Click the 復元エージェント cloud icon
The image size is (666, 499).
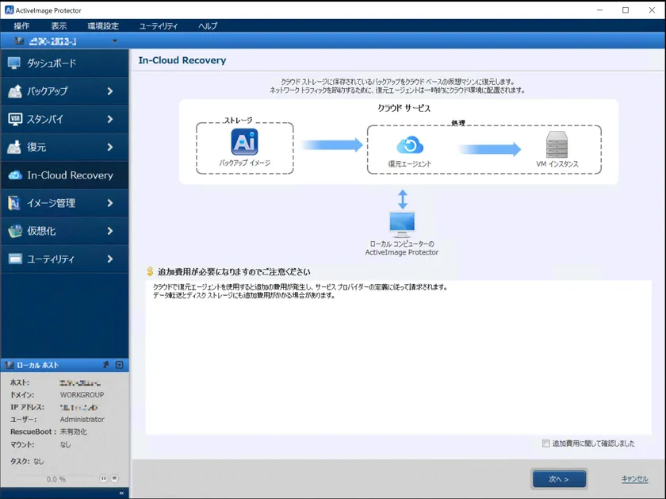(409, 145)
